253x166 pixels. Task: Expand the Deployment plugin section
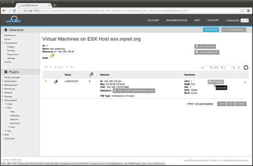pos(3,81)
